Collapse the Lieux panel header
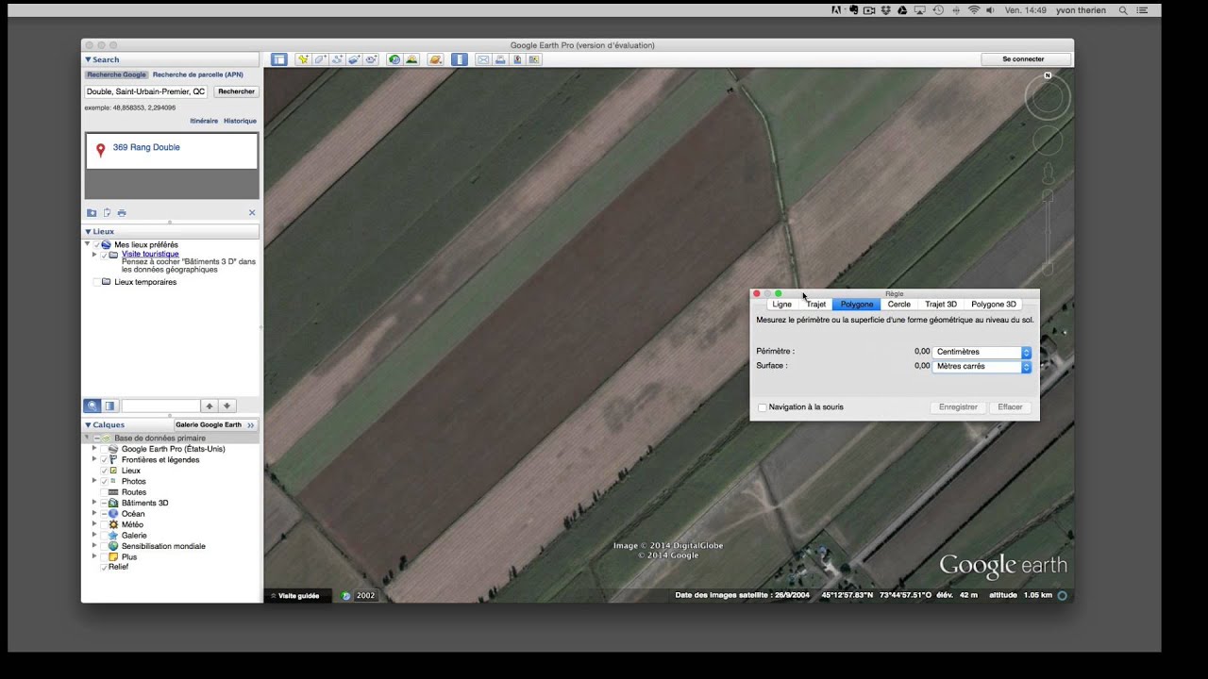This screenshot has height=679, width=1208. coord(170,231)
